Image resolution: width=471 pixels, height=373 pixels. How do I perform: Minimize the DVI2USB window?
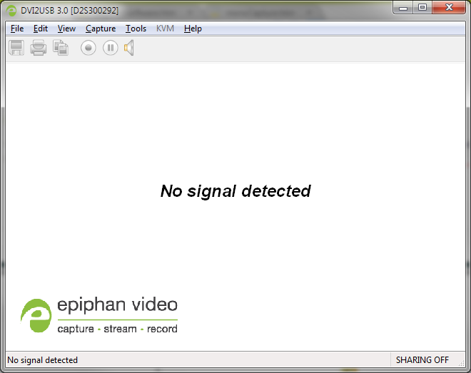click(405, 8)
